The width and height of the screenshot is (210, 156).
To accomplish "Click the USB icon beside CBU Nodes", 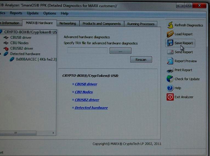I will (x=6, y=43).
